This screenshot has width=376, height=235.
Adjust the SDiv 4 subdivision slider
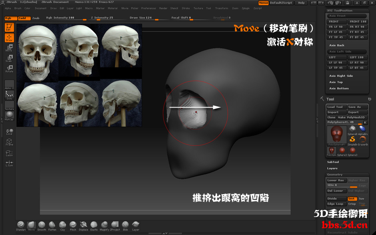(342, 185)
